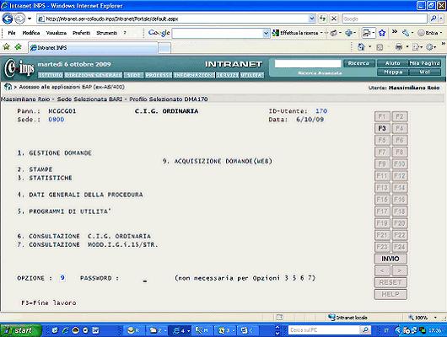447x337 pixels.
Task: Click the browser Back arrow button
Action: pyautogui.click(x=8, y=19)
